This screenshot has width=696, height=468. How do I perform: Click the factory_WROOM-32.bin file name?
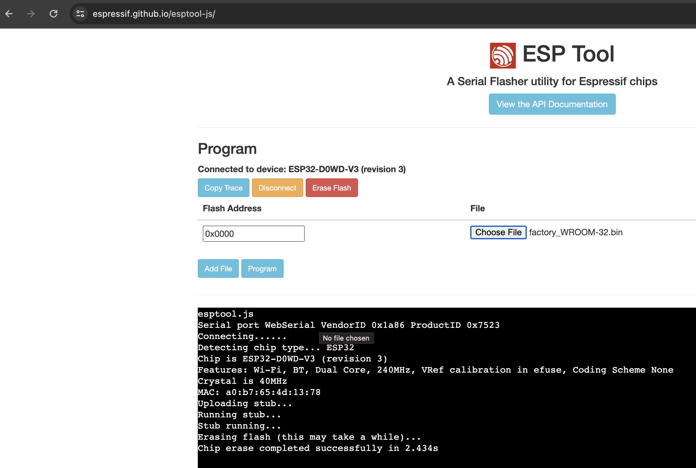[x=576, y=232]
